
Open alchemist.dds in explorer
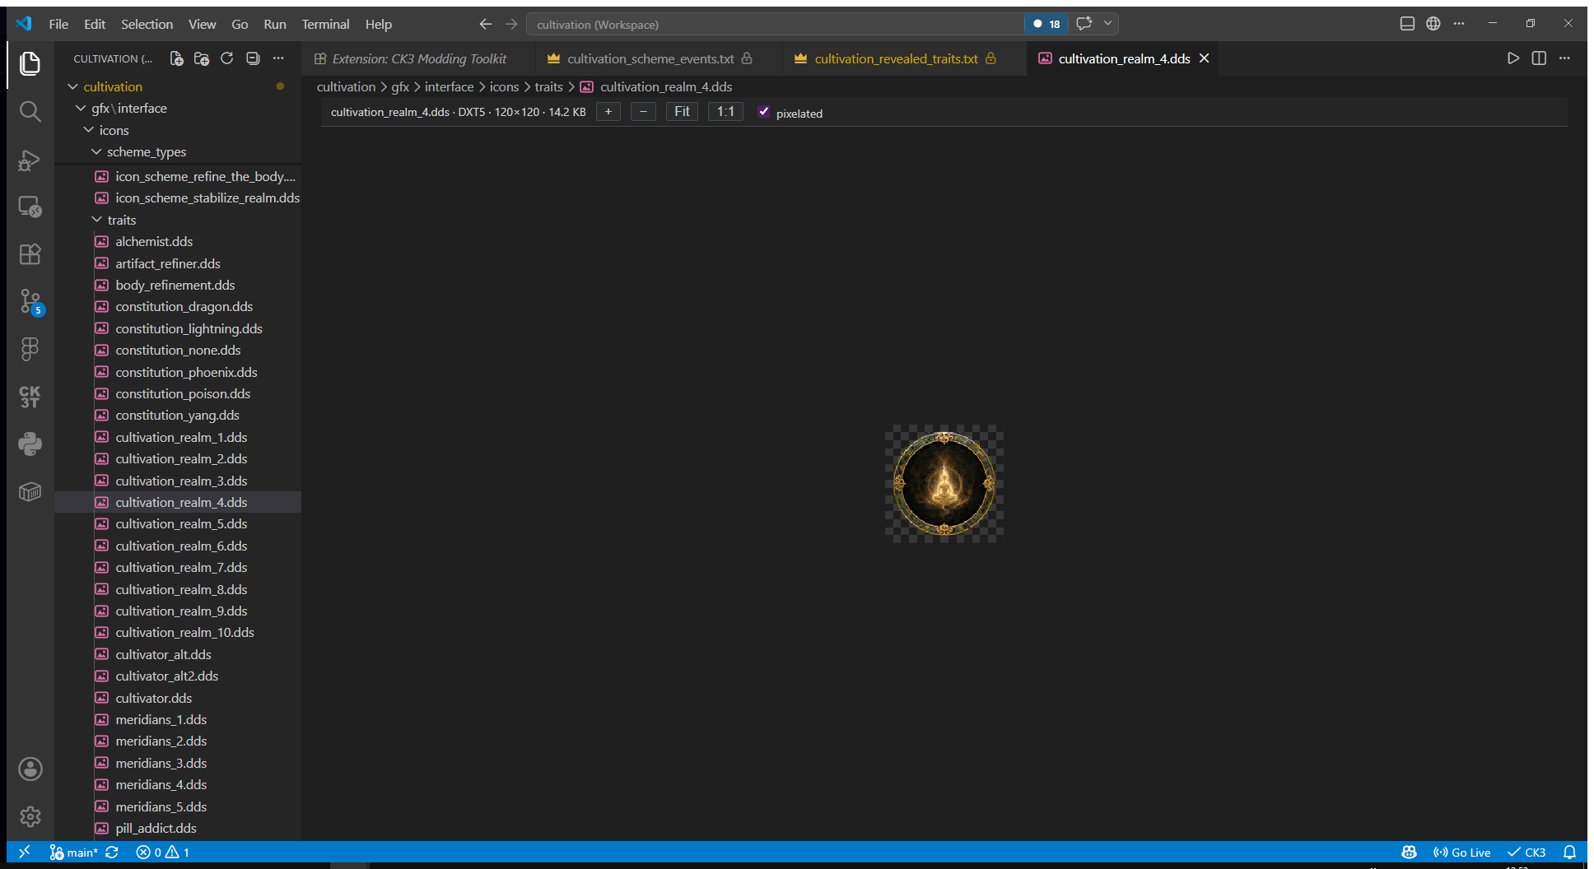pyautogui.click(x=154, y=241)
